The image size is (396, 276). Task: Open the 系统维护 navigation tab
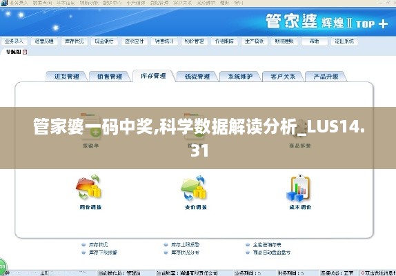coord(240,77)
